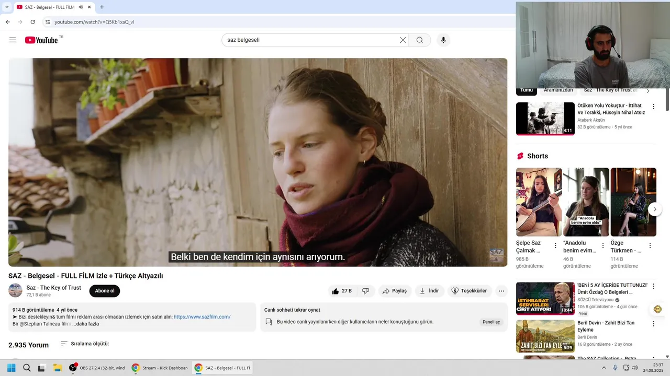
Task: Click the magnifier search button
Action: click(420, 40)
